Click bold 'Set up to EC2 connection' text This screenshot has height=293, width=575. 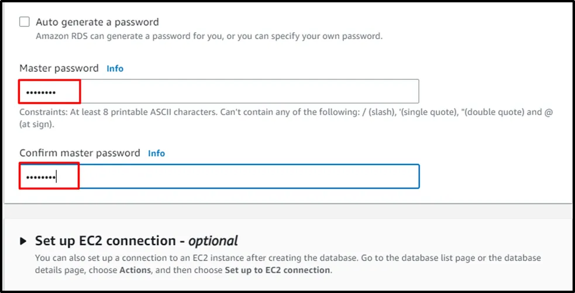pos(277,270)
